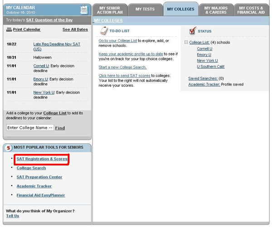Screen dimensions: 272x227
Task: Click Go to your College List link
Action: click(118, 41)
